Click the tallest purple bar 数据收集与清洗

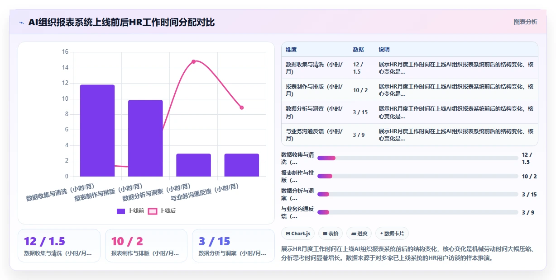click(97, 131)
